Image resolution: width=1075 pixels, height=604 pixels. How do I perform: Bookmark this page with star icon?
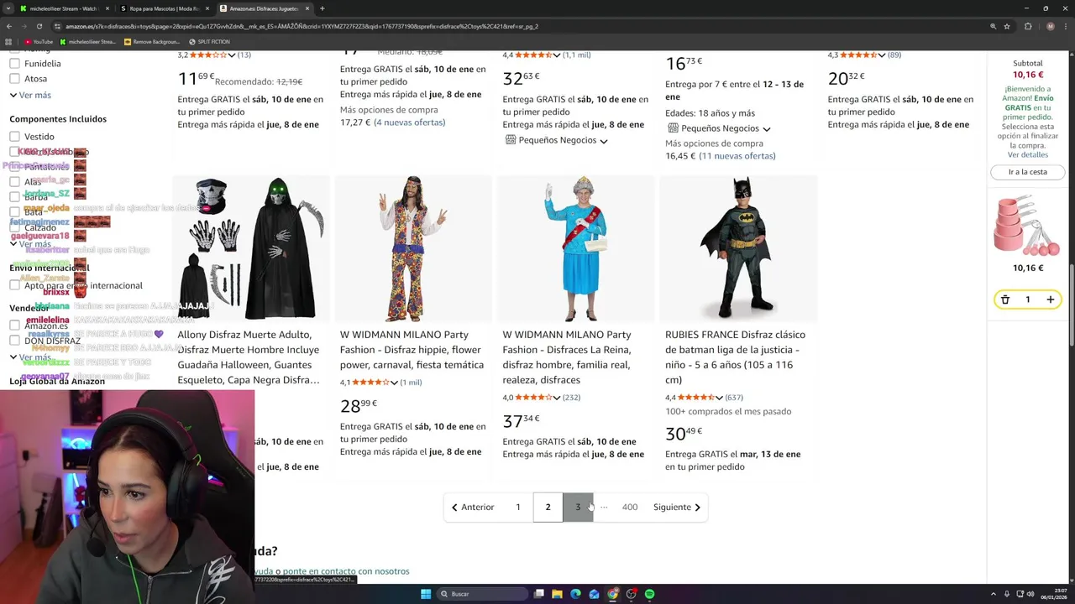click(1007, 26)
